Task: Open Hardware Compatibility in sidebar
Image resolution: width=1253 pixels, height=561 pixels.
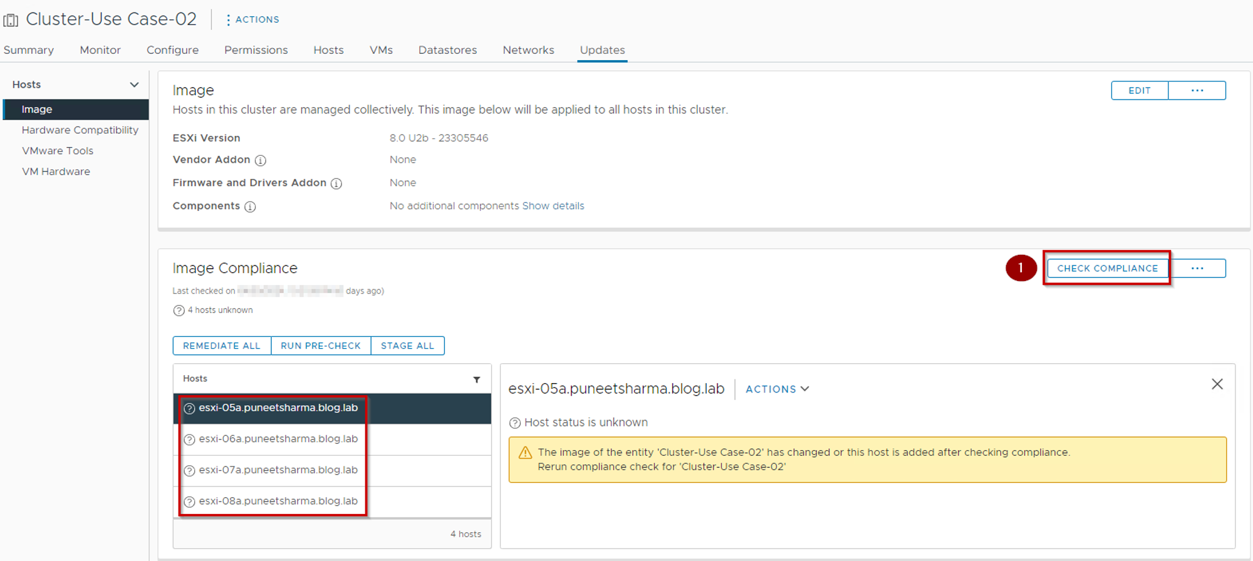Action: (80, 130)
